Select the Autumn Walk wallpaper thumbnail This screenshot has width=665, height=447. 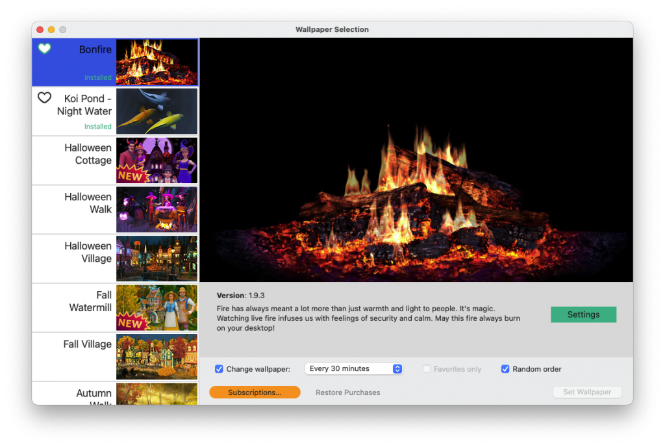pos(157,394)
